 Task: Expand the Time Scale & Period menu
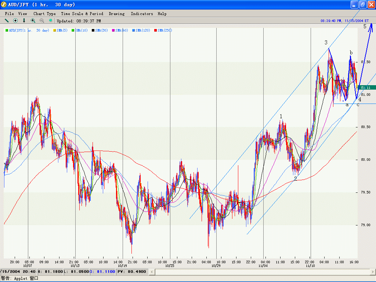(82, 14)
